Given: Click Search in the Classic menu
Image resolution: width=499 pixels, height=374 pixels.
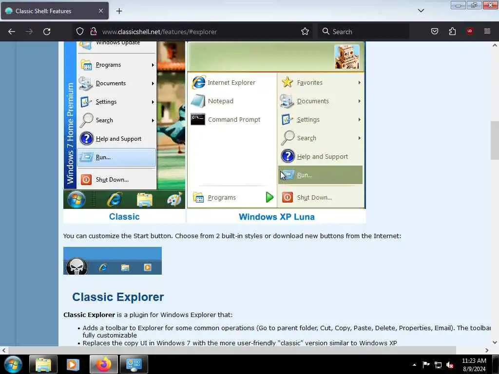Looking at the screenshot, I should (x=116, y=120).
